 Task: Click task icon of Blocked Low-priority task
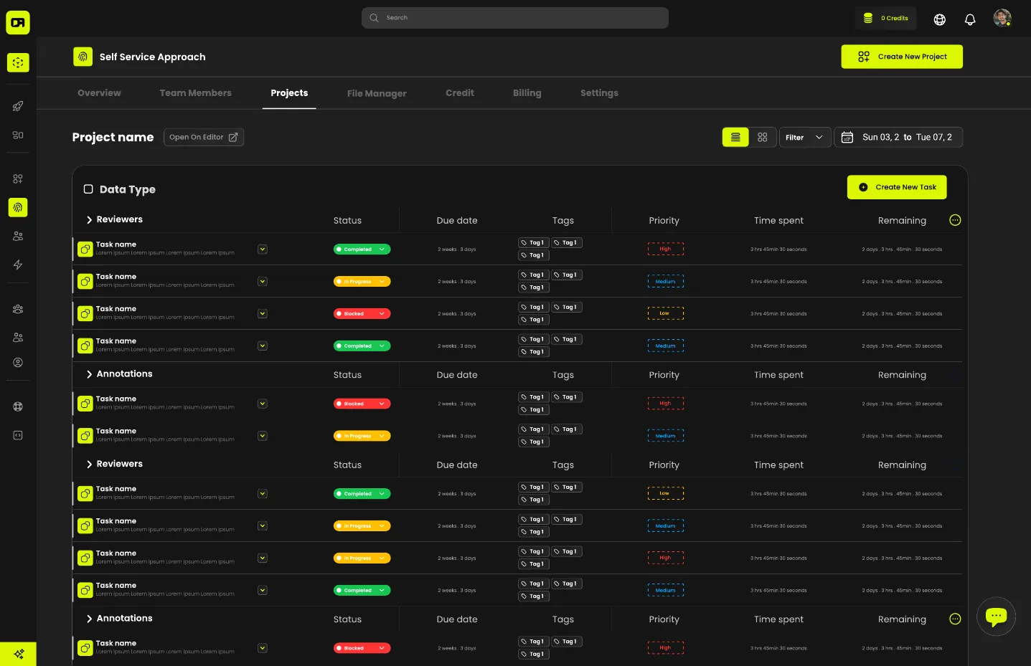[85, 313]
